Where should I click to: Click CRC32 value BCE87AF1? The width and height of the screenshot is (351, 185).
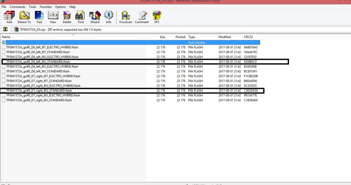(250, 71)
